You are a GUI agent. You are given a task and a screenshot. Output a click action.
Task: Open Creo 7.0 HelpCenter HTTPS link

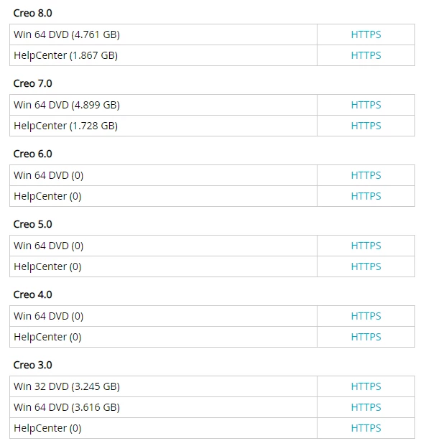(366, 126)
